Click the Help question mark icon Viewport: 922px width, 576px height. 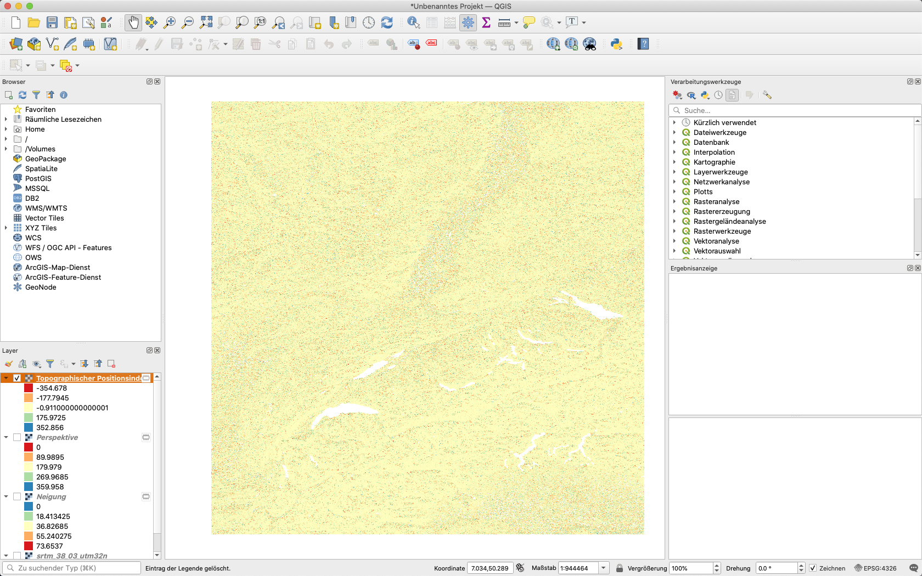click(x=643, y=44)
